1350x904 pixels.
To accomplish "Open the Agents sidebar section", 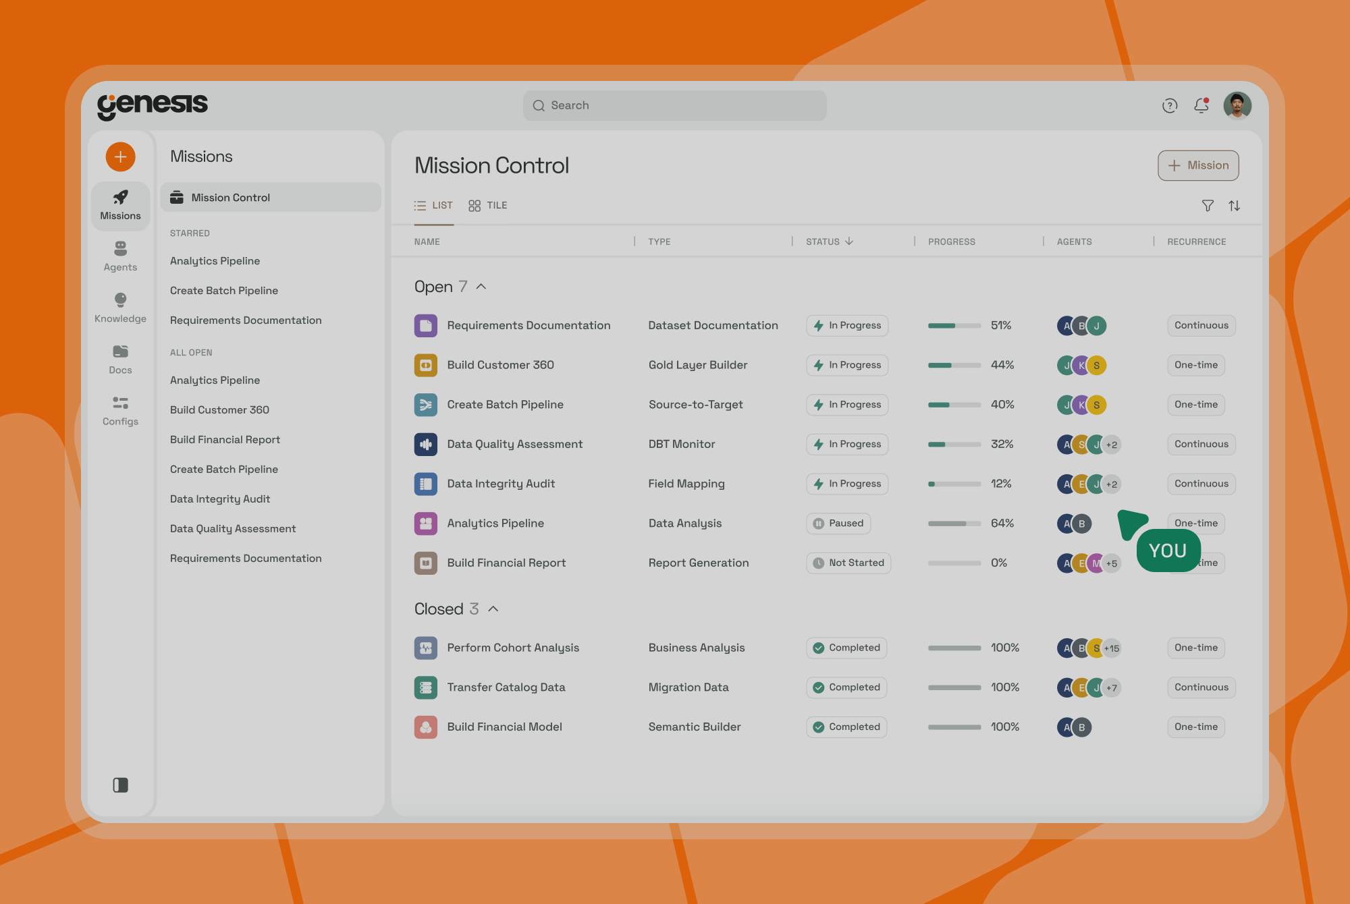I will 120,257.
